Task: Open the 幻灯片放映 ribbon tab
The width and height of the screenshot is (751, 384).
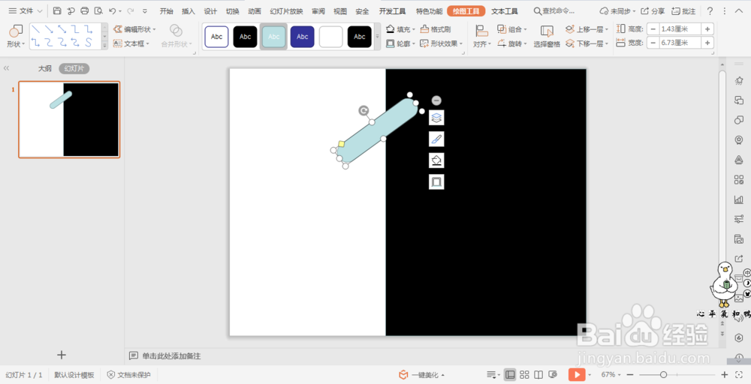Action: point(286,11)
